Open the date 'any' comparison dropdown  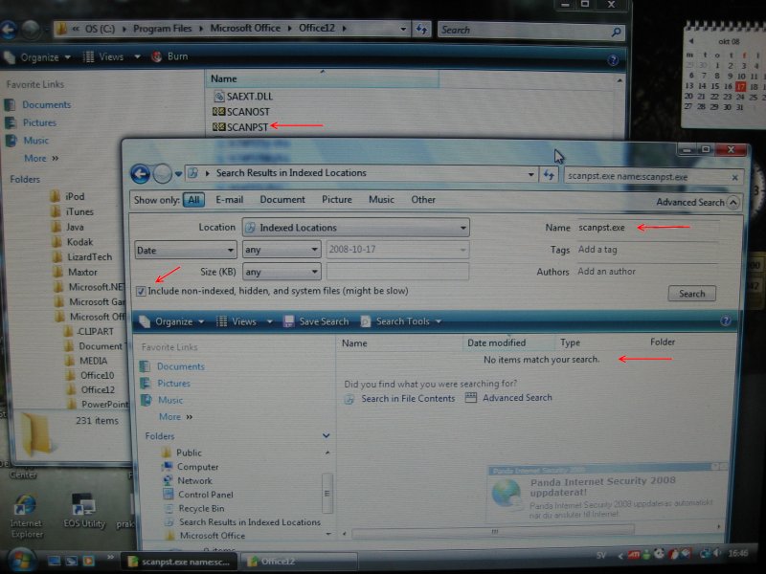[282, 250]
